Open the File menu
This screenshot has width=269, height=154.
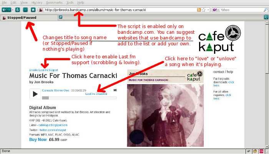(4, 3)
